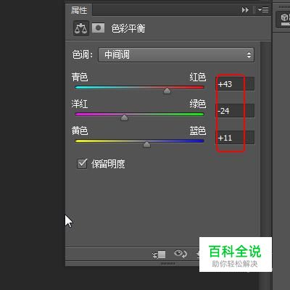The height and width of the screenshot is (290, 290).
Task: Click the 青色 label
Action: tap(80, 77)
